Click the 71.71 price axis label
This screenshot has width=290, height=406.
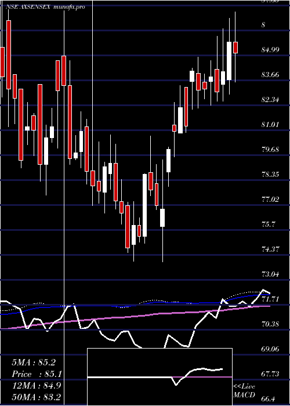270,299
